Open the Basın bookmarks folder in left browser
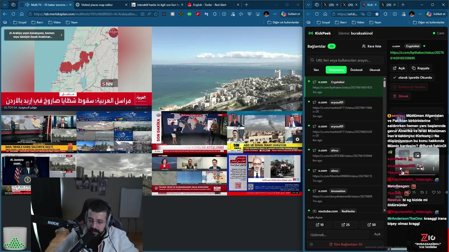 pos(37,22)
